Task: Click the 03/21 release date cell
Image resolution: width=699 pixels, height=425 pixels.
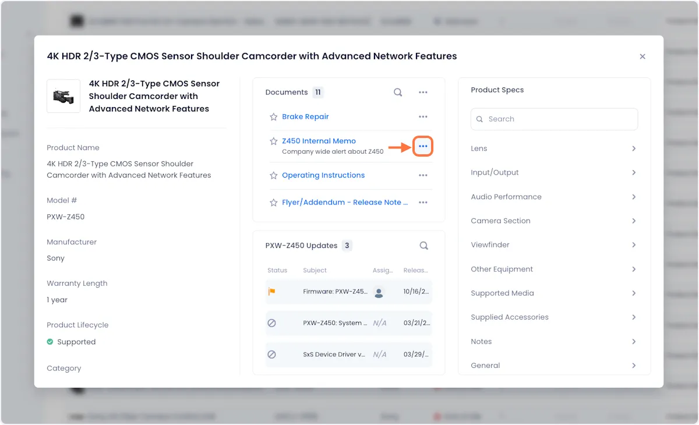Action: click(x=416, y=323)
